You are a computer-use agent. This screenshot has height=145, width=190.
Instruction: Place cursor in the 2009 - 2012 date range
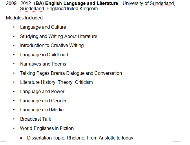click(18, 3)
